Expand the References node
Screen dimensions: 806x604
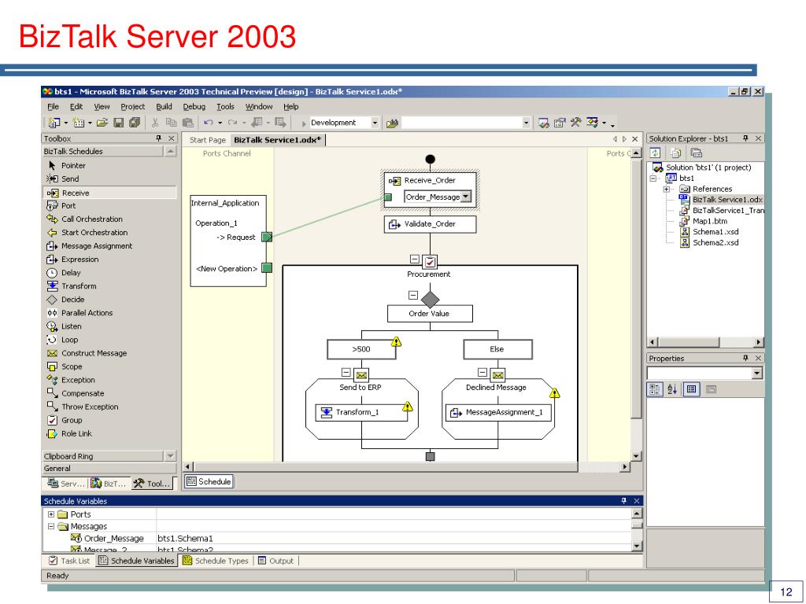coord(667,189)
